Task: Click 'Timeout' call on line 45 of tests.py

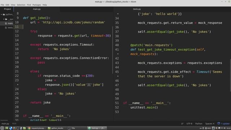Action: pos(202,72)
